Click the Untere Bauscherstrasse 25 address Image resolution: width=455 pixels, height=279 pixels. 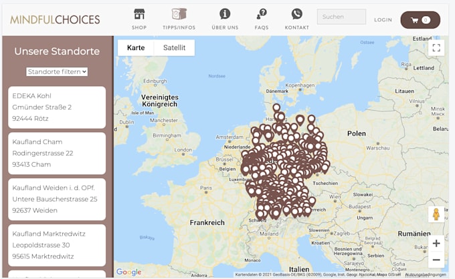pos(55,199)
